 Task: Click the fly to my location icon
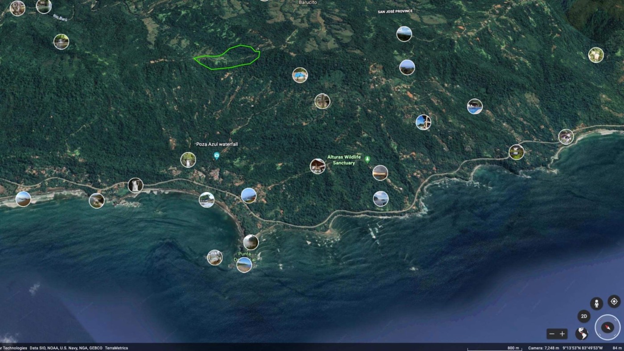pyautogui.click(x=614, y=301)
